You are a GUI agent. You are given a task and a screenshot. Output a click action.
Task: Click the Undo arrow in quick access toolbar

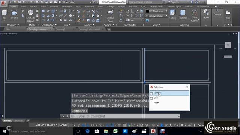pyautogui.click(x=24, y=2)
